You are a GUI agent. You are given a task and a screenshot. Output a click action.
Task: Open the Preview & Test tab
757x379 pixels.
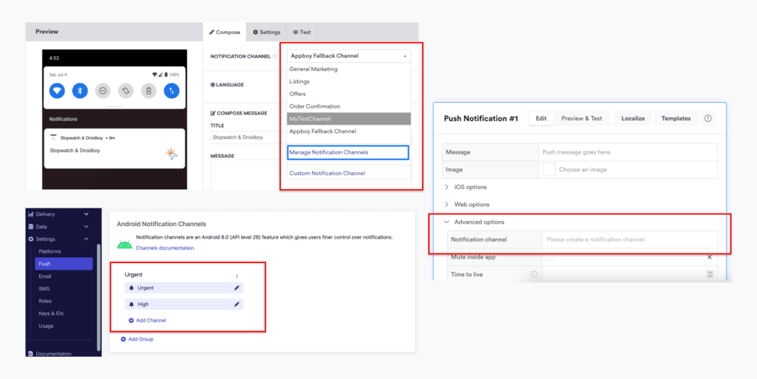click(x=581, y=118)
